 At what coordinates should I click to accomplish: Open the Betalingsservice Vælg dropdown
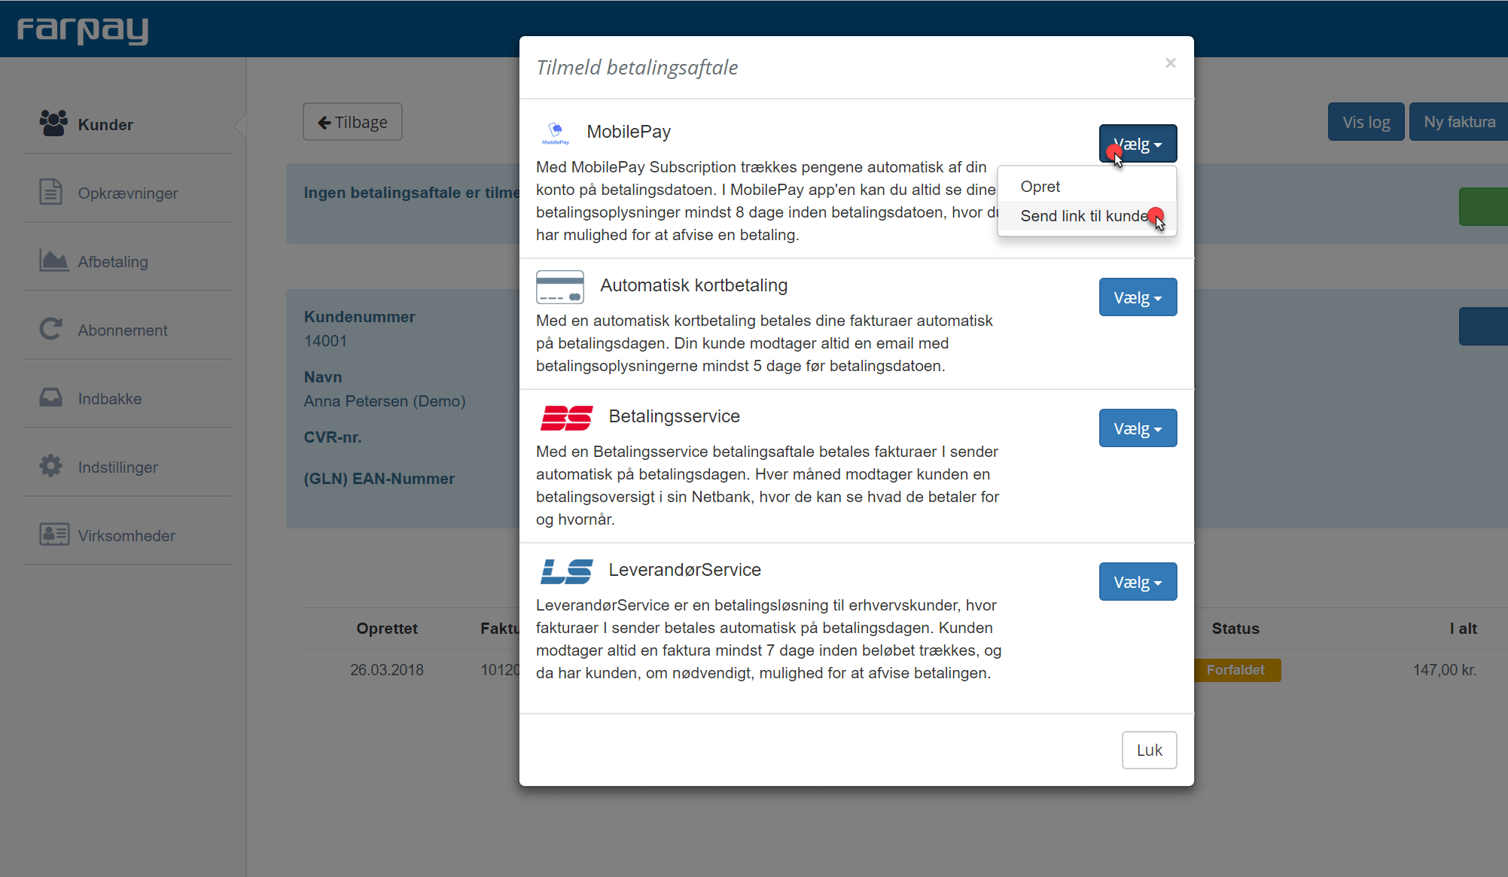1138,428
